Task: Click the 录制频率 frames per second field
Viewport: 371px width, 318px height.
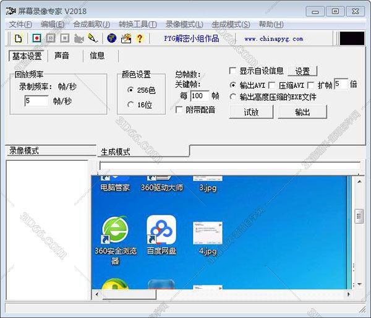Action: click(36, 101)
